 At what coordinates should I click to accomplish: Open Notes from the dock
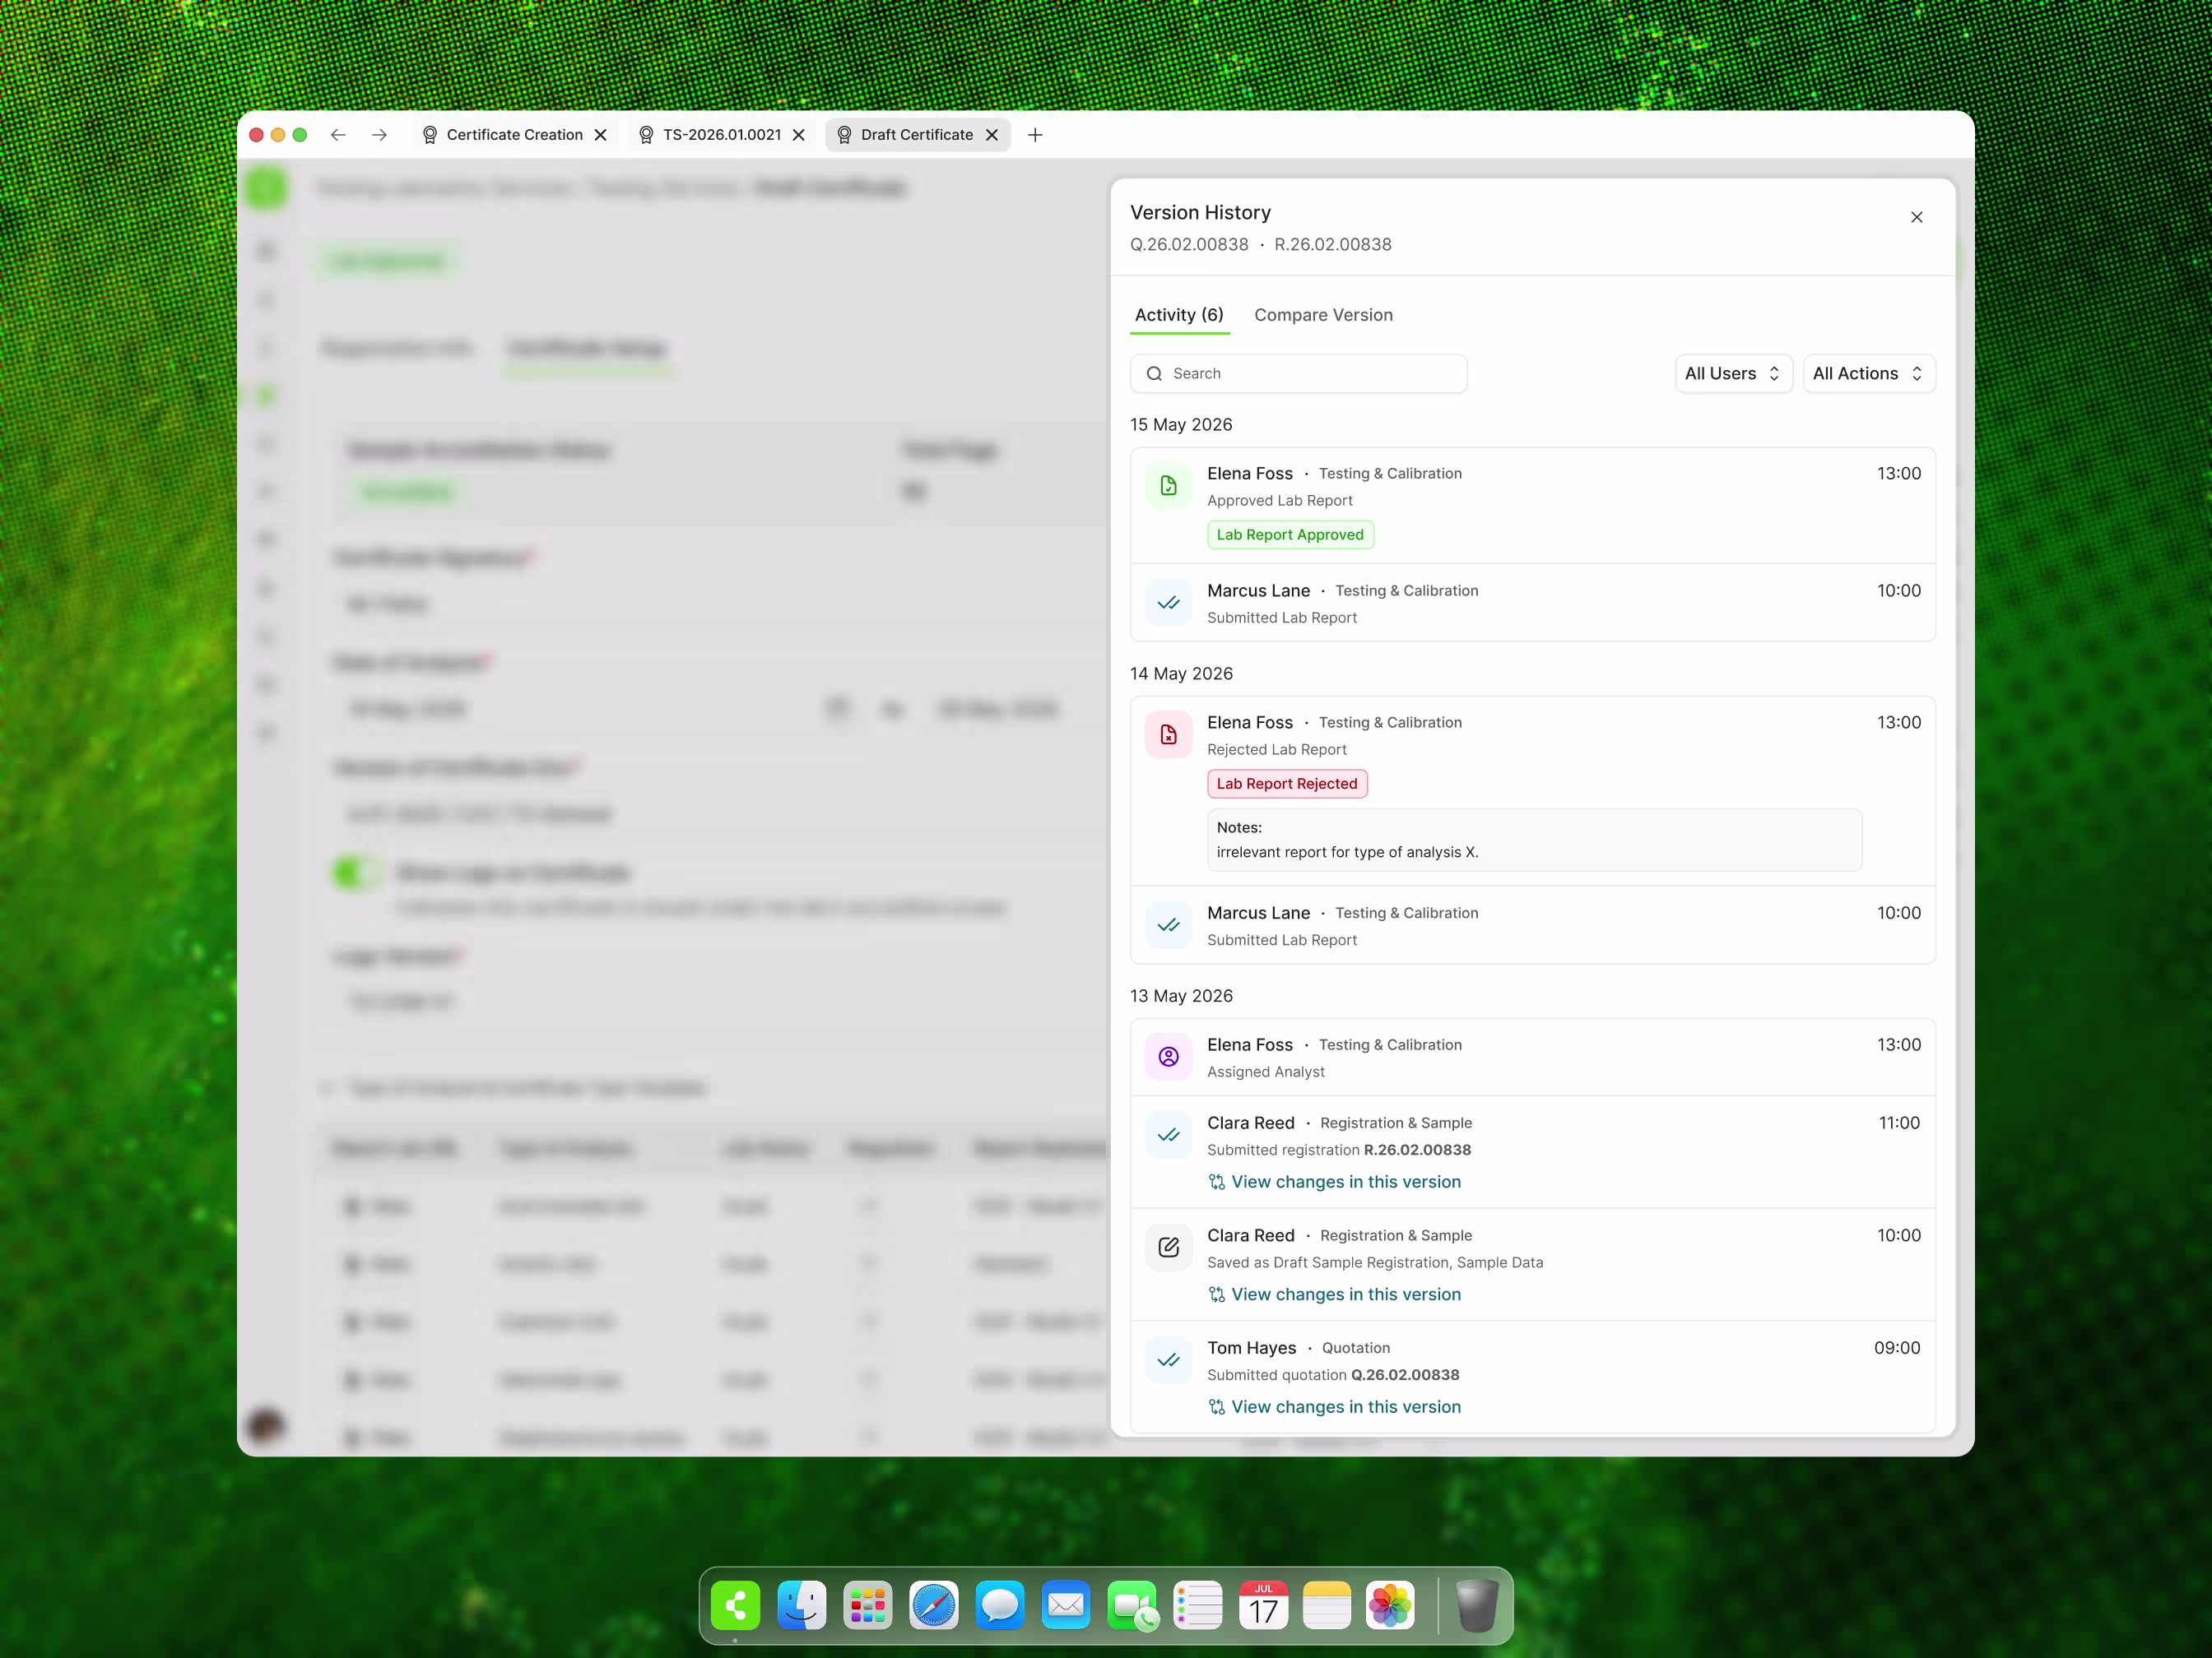pyautogui.click(x=1327, y=1605)
